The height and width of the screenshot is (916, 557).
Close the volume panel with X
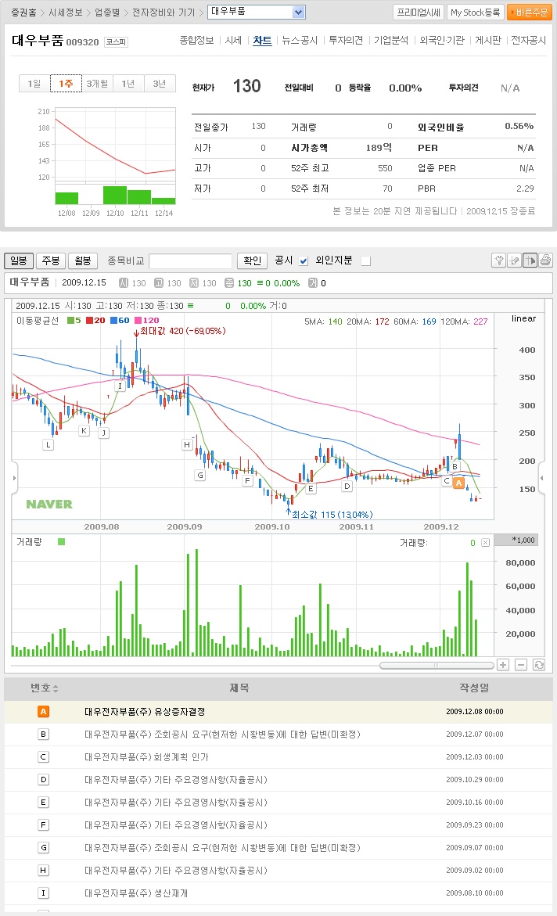pyautogui.click(x=485, y=543)
